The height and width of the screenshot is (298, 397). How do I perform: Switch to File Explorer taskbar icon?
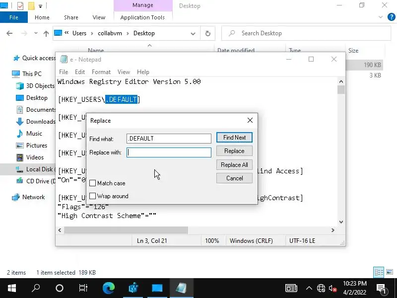(x=157, y=288)
